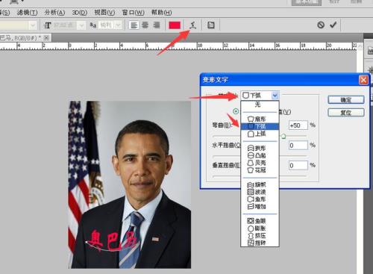Click the 垂直扭曲 percentage input field

tap(298, 165)
